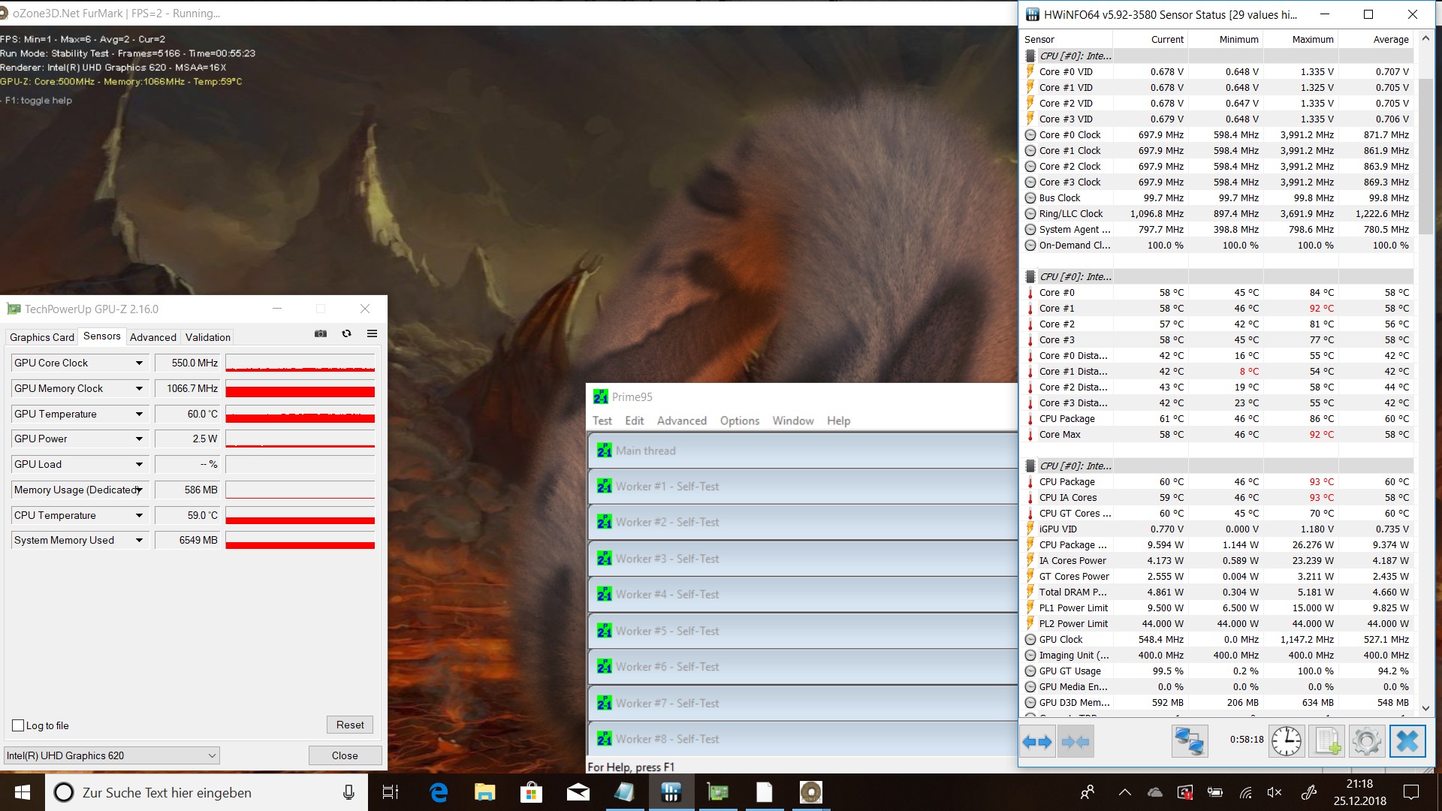Image resolution: width=1442 pixels, height=811 pixels.
Task: Switch to Advanced tab in GPU-Z
Action: point(153,337)
